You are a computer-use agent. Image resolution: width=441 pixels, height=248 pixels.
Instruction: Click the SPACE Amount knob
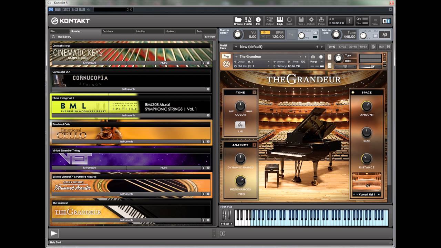click(x=367, y=106)
